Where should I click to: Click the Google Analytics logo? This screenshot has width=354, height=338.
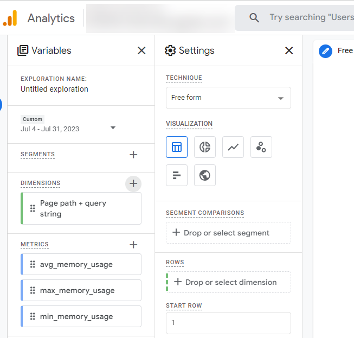[x=10, y=18]
